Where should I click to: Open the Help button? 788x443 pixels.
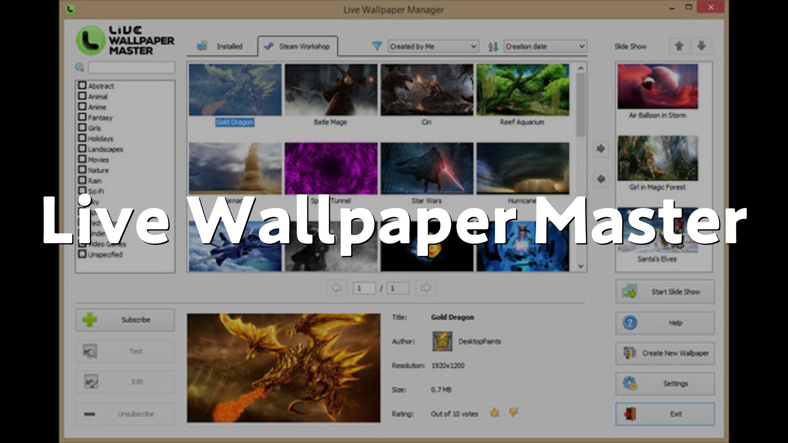(665, 323)
